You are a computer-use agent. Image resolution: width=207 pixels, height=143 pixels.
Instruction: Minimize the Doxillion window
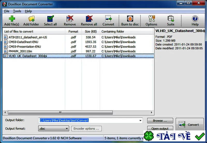tap(181, 3)
